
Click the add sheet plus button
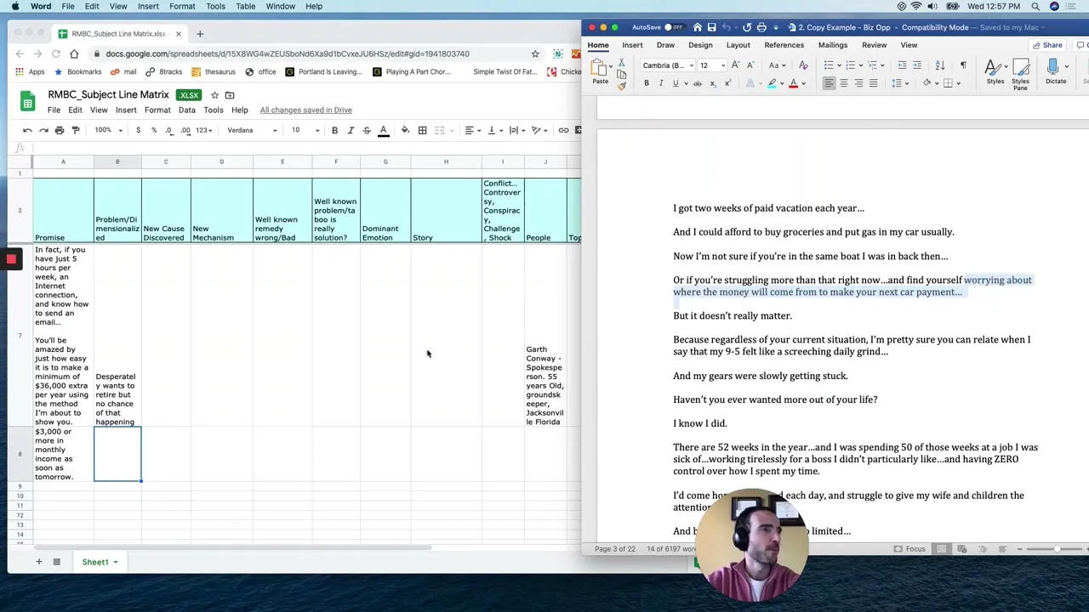(38, 562)
